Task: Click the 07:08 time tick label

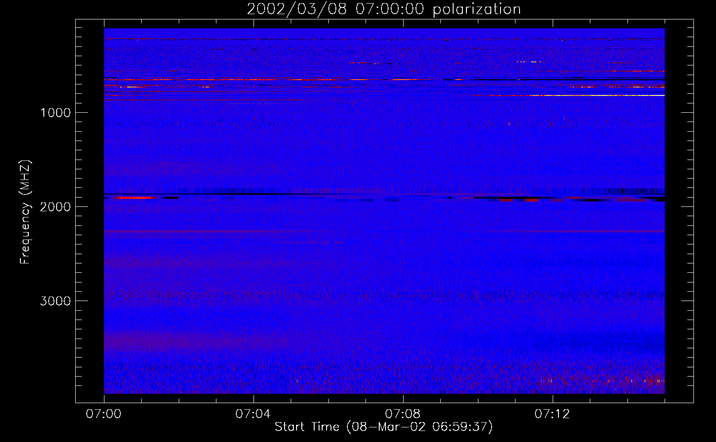Action: click(403, 414)
